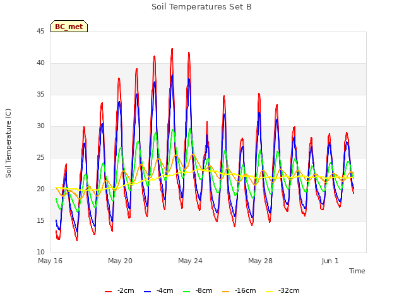Click the orange -16cm legend color marker
404x303 pixels.
point(225,292)
